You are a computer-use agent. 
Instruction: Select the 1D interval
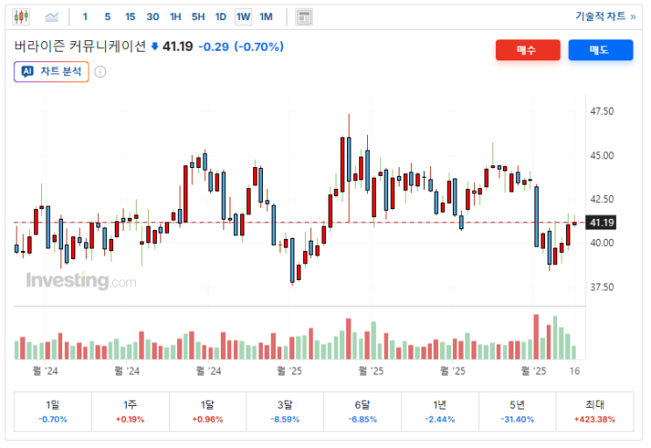[221, 17]
